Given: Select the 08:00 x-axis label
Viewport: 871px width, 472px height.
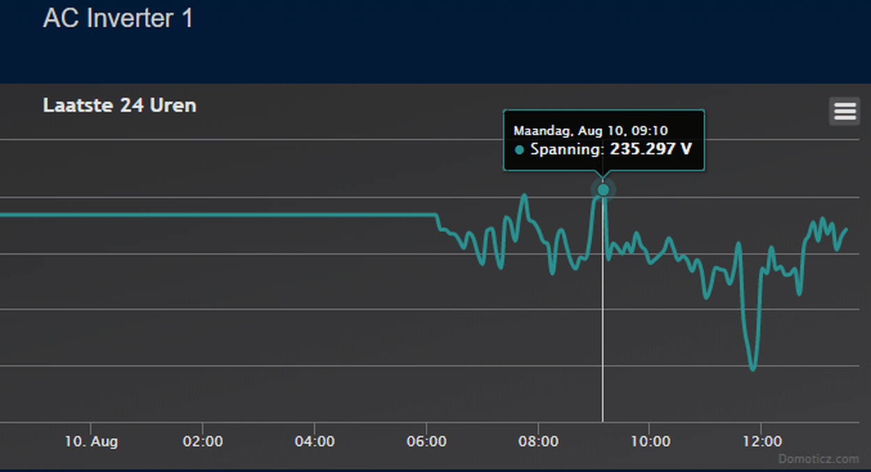Looking at the screenshot, I should [x=538, y=441].
